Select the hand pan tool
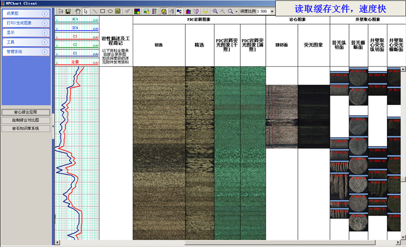Screen dimensions: 406x247 (x=77, y=11)
